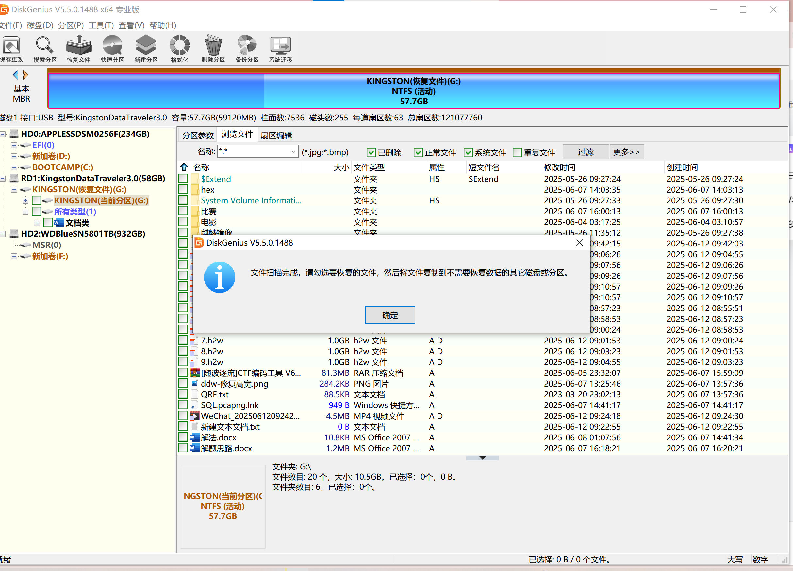Image resolution: width=793 pixels, height=571 pixels.
Task: Open the 工具(T) menu
Action: click(101, 25)
